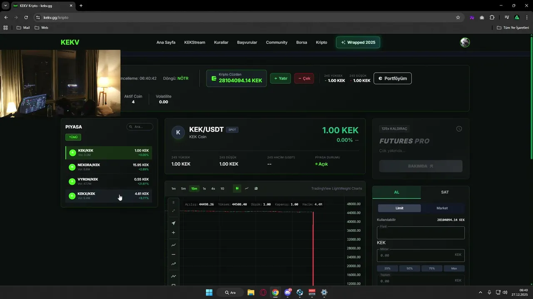Open Borsa menu item
Image resolution: width=533 pixels, height=299 pixels.
pos(301,42)
